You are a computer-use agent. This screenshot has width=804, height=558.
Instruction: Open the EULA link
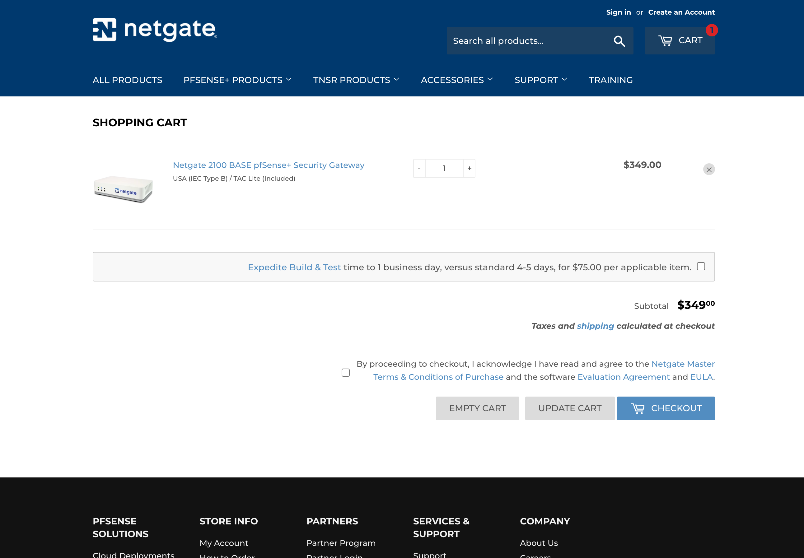[x=701, y=377]
